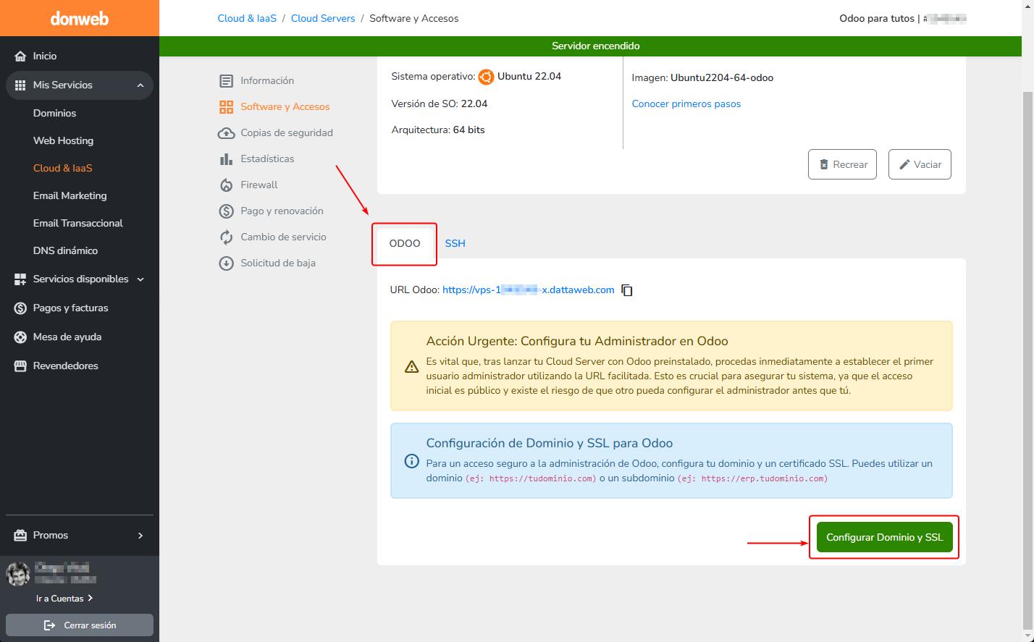
Task: Click Imagen: Ubuntu2204-64-odoo text
Action: [x=702, y=77]
